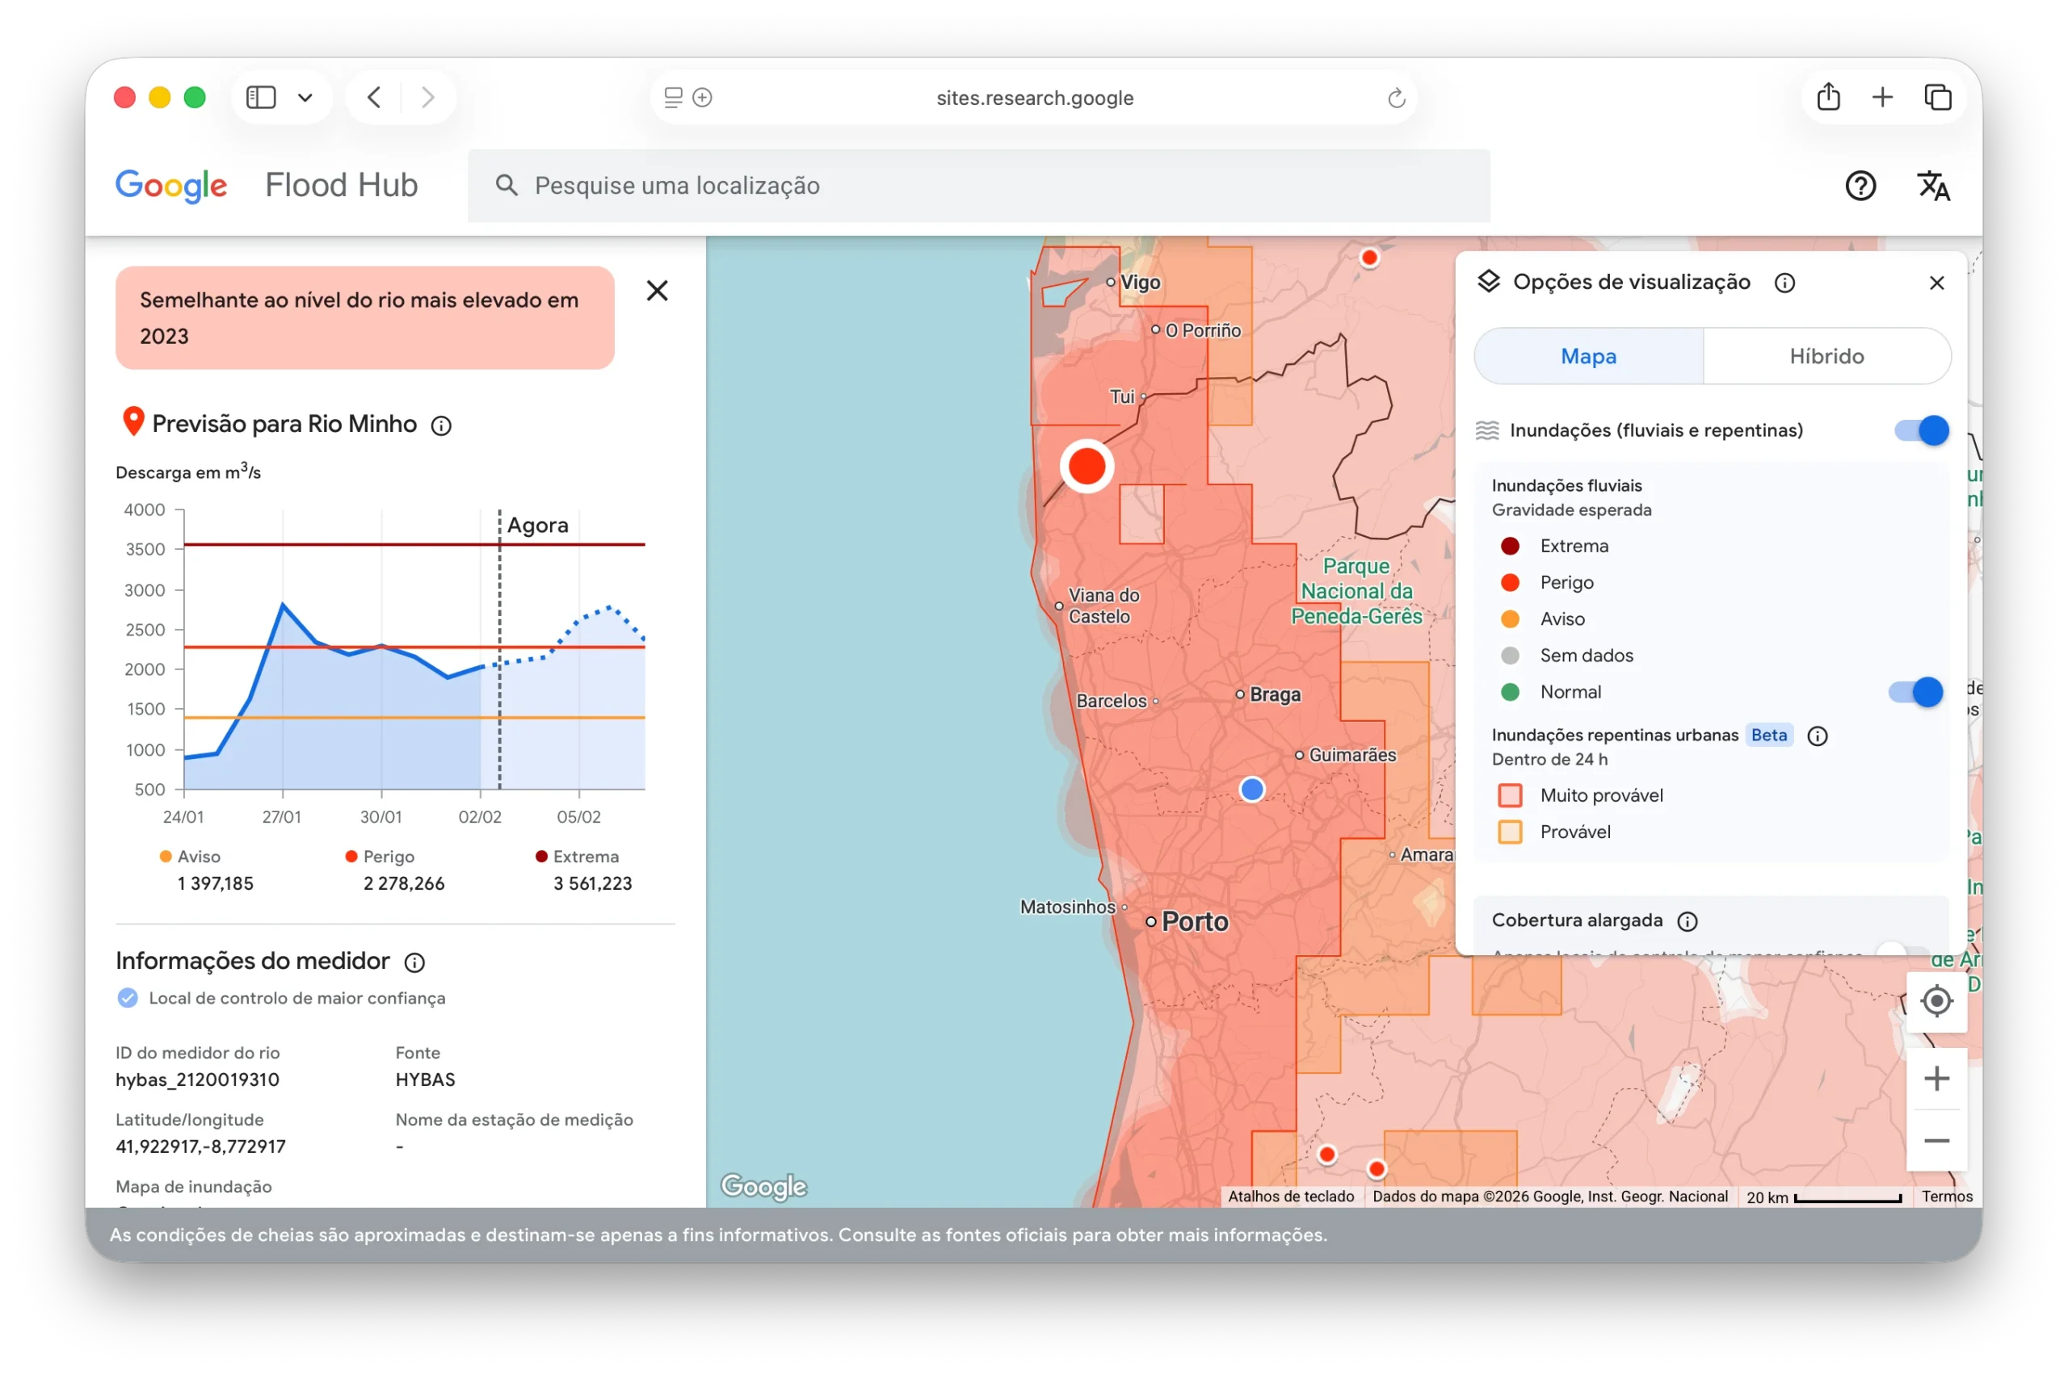Click info icon beside Previsão para Rio Minho
2068x1375 pixels.
(x=441, y=426)
